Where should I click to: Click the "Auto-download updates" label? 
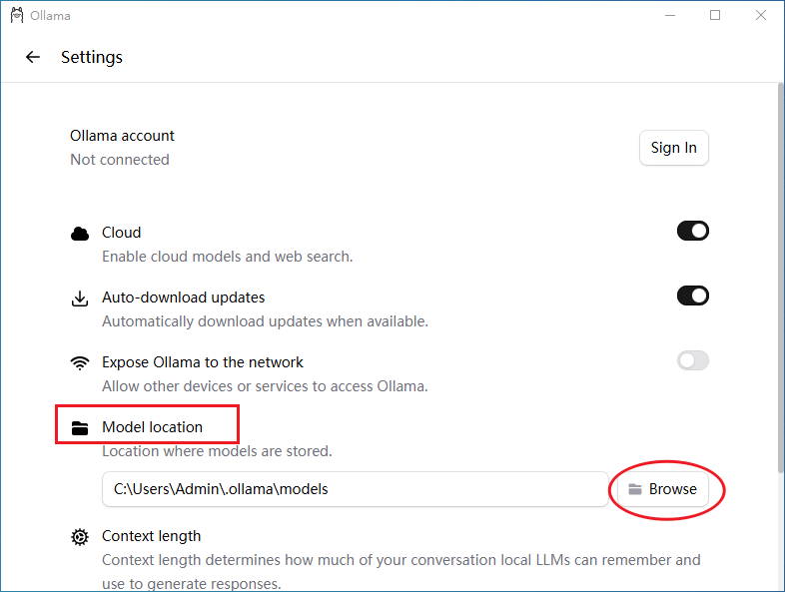(183, 297)
